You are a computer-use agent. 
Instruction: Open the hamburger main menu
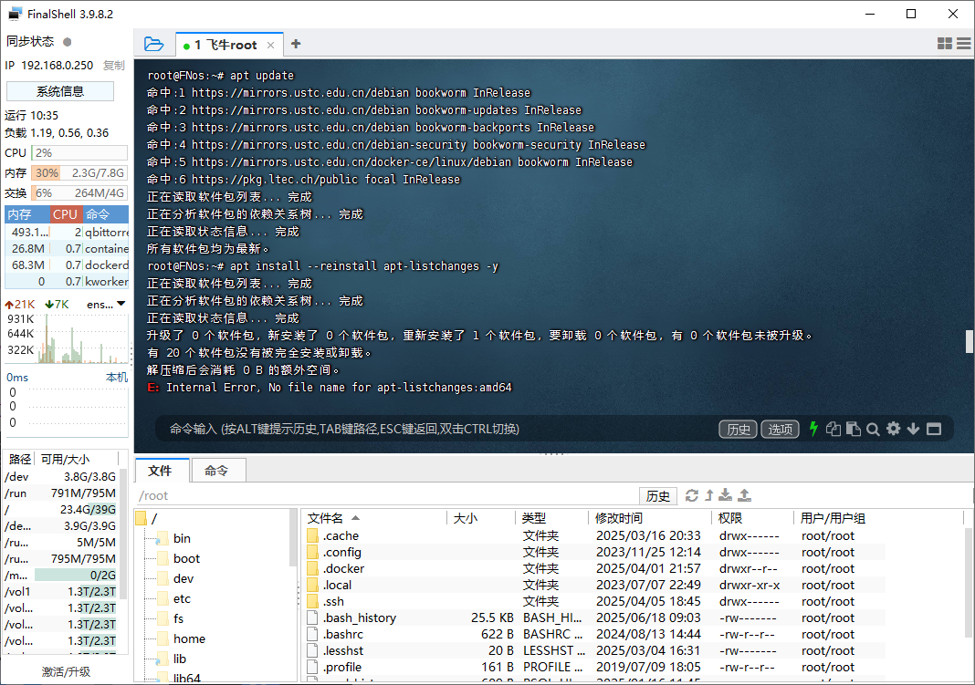pyautogui.click(x=964, y=44)
